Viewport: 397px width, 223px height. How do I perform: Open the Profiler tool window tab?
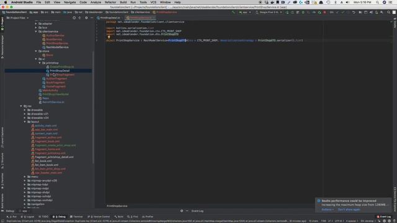click(x=148, y=217)
